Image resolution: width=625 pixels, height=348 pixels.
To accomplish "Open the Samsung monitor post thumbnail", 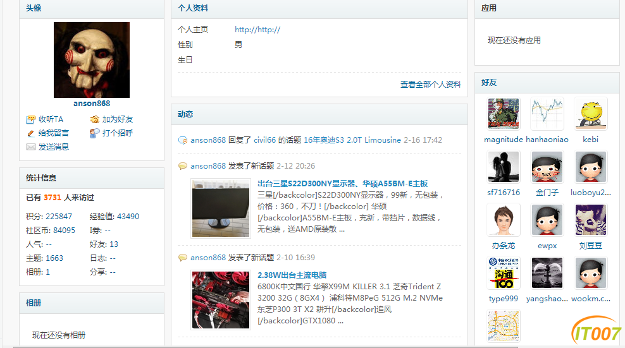I will point(221,208).
